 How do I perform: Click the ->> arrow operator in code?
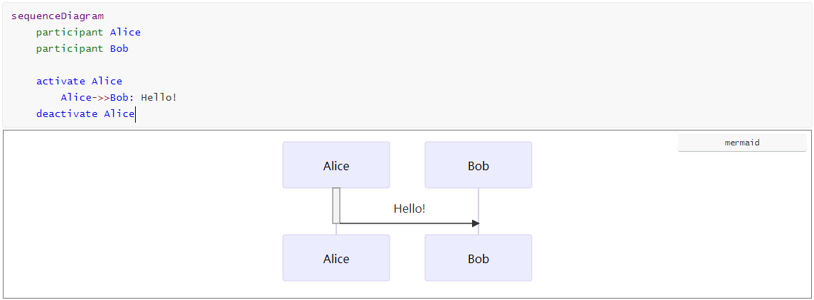pos(101,97)
